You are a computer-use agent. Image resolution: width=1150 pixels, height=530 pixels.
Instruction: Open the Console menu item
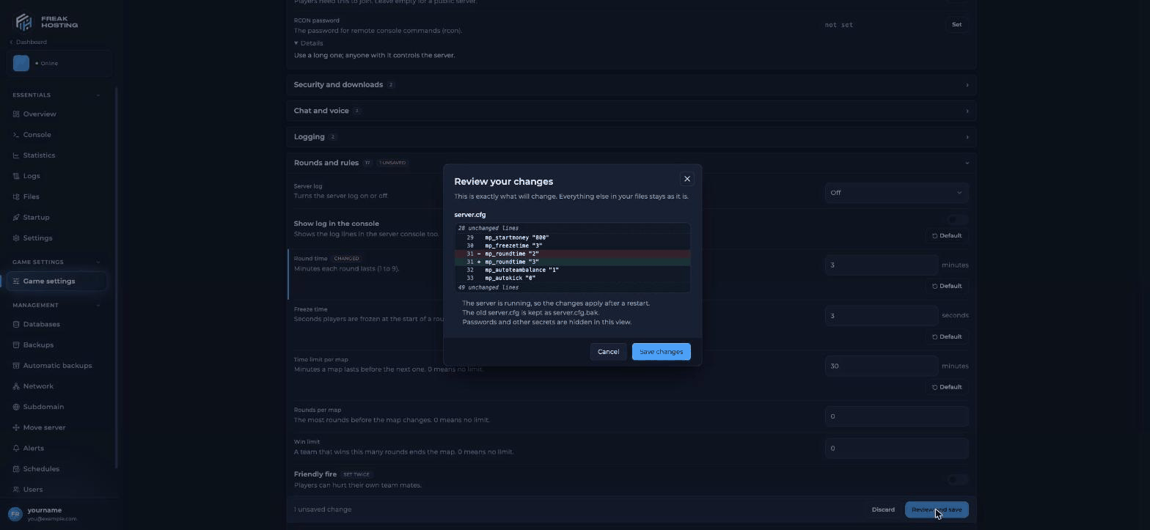tap(56, 135)
